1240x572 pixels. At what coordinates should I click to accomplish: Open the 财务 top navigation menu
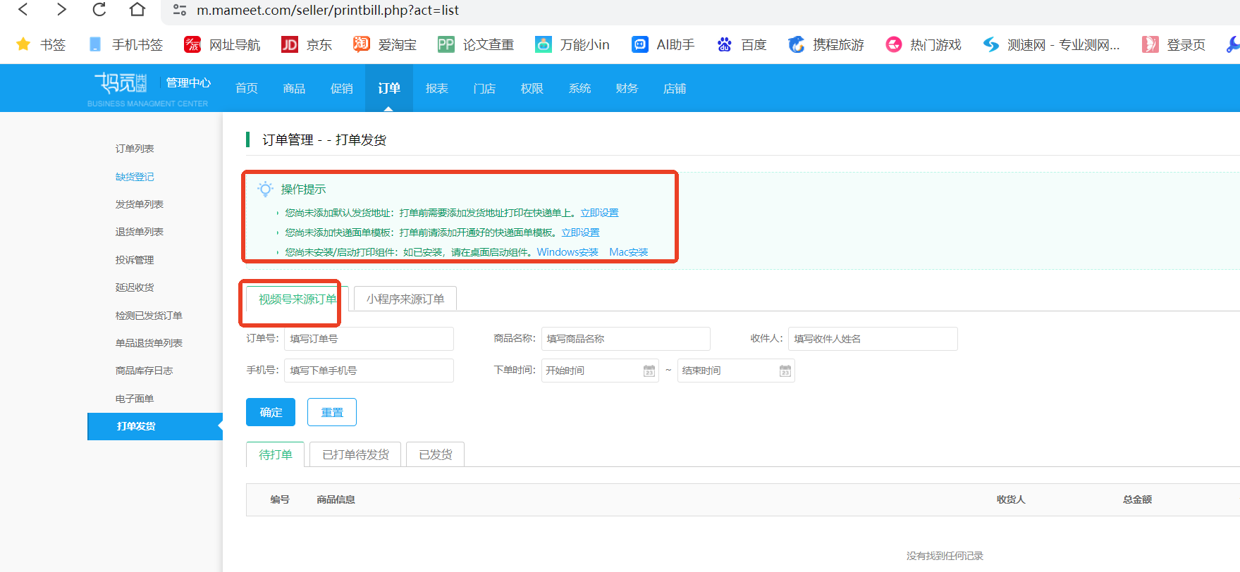[627, 89]
